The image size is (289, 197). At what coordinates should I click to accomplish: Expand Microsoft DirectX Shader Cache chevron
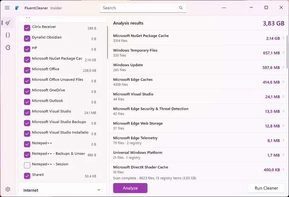point(283,169)
